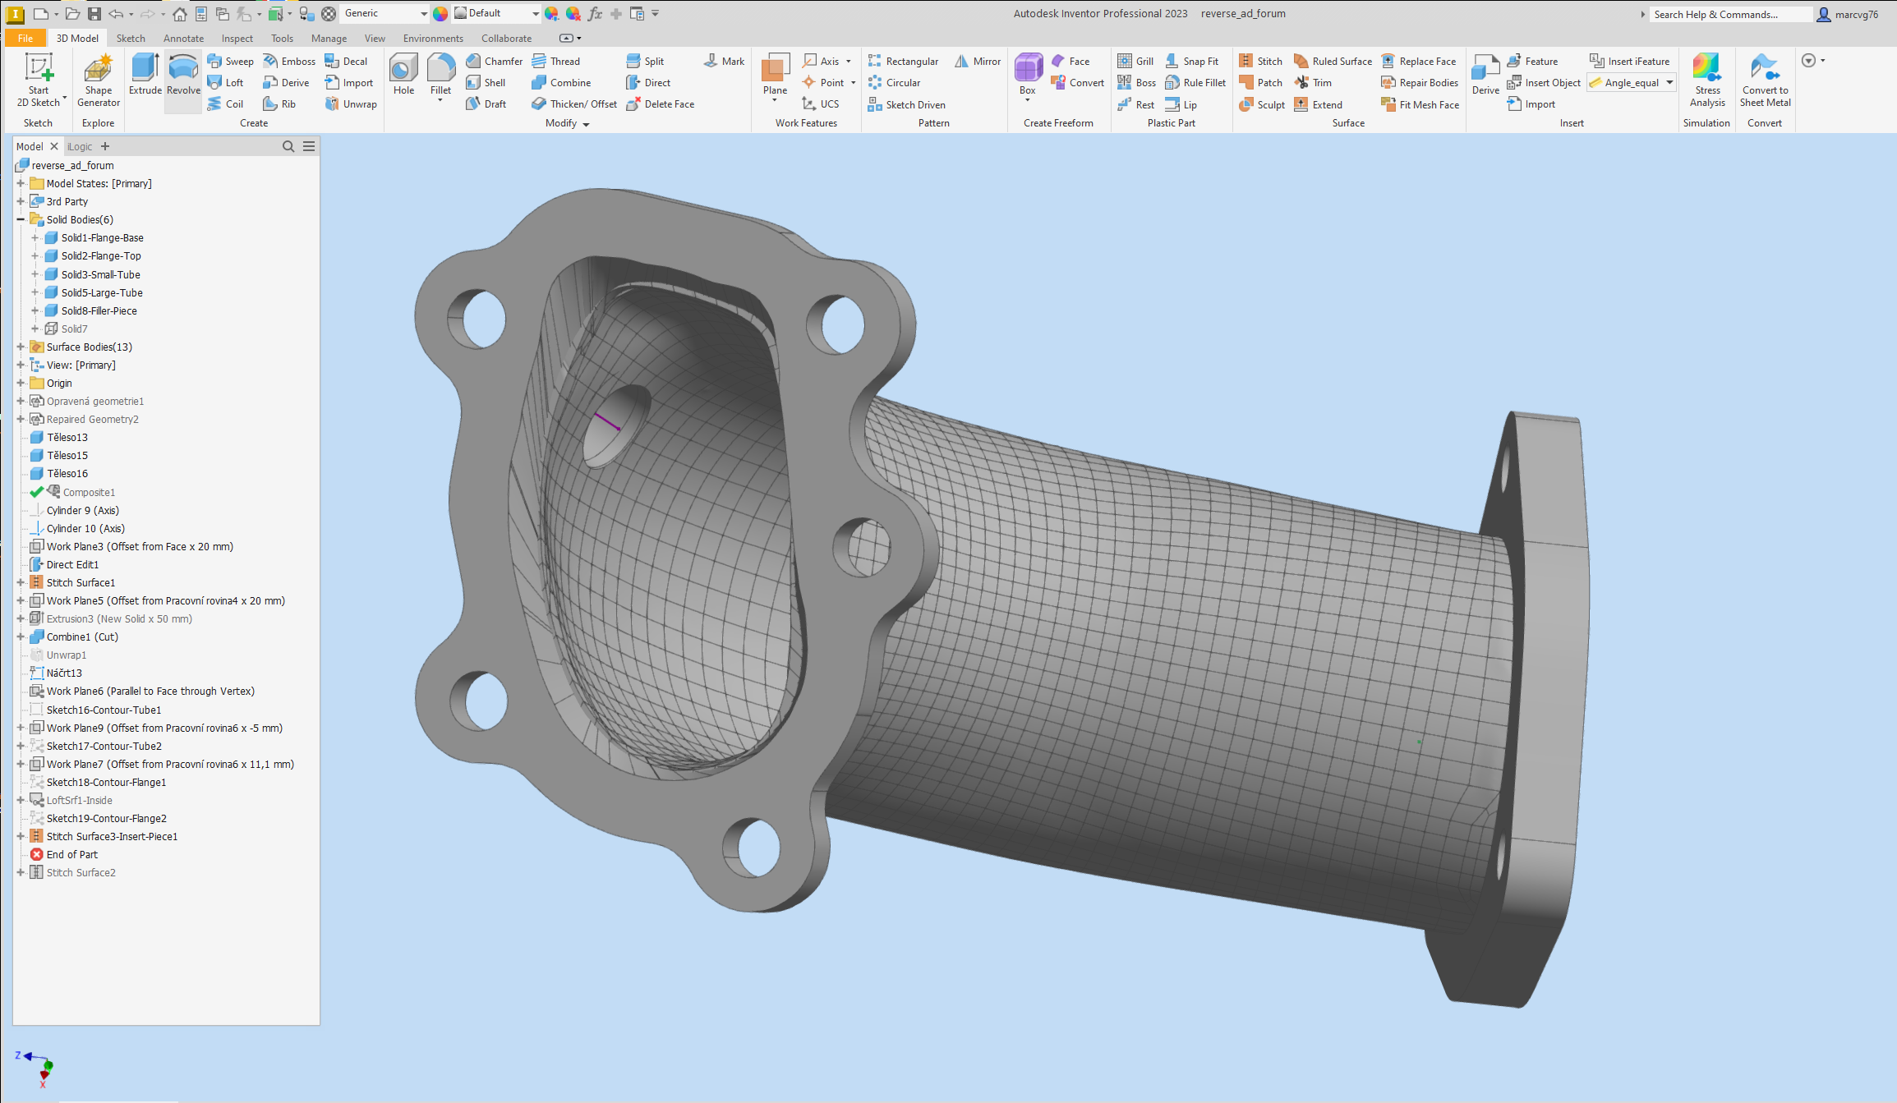
Task: Open the iLogic panel tab
Action: (79, 145)
